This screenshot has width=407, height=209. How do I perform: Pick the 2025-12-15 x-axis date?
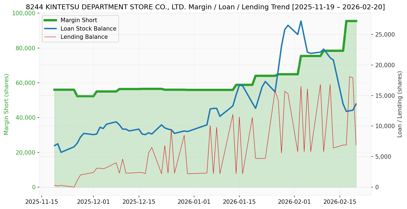coord(139,202)
